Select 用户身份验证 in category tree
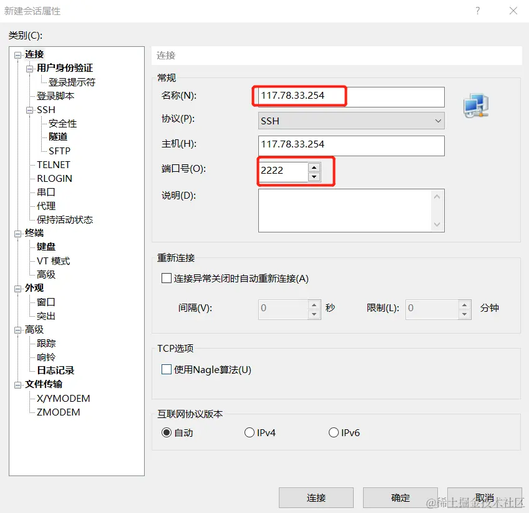The image size is (529, 513). 65,68
